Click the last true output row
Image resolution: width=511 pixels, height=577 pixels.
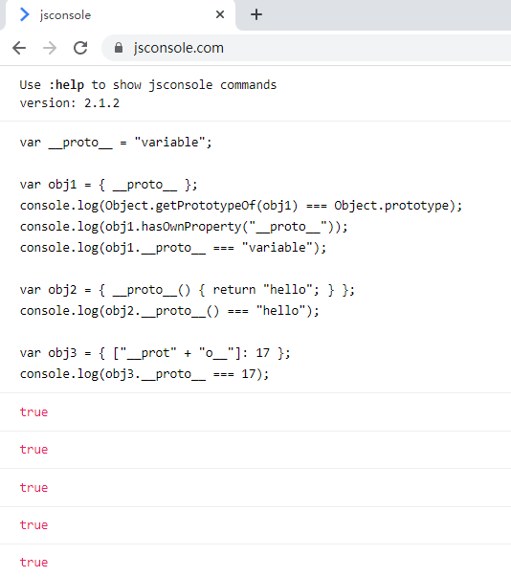[x=255, y=561]
